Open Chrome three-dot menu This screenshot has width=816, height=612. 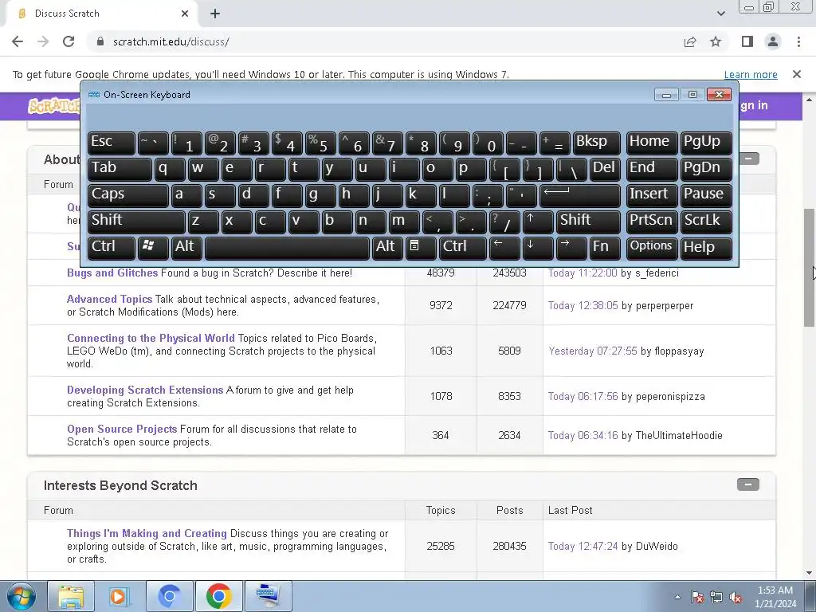click(798, 41)
